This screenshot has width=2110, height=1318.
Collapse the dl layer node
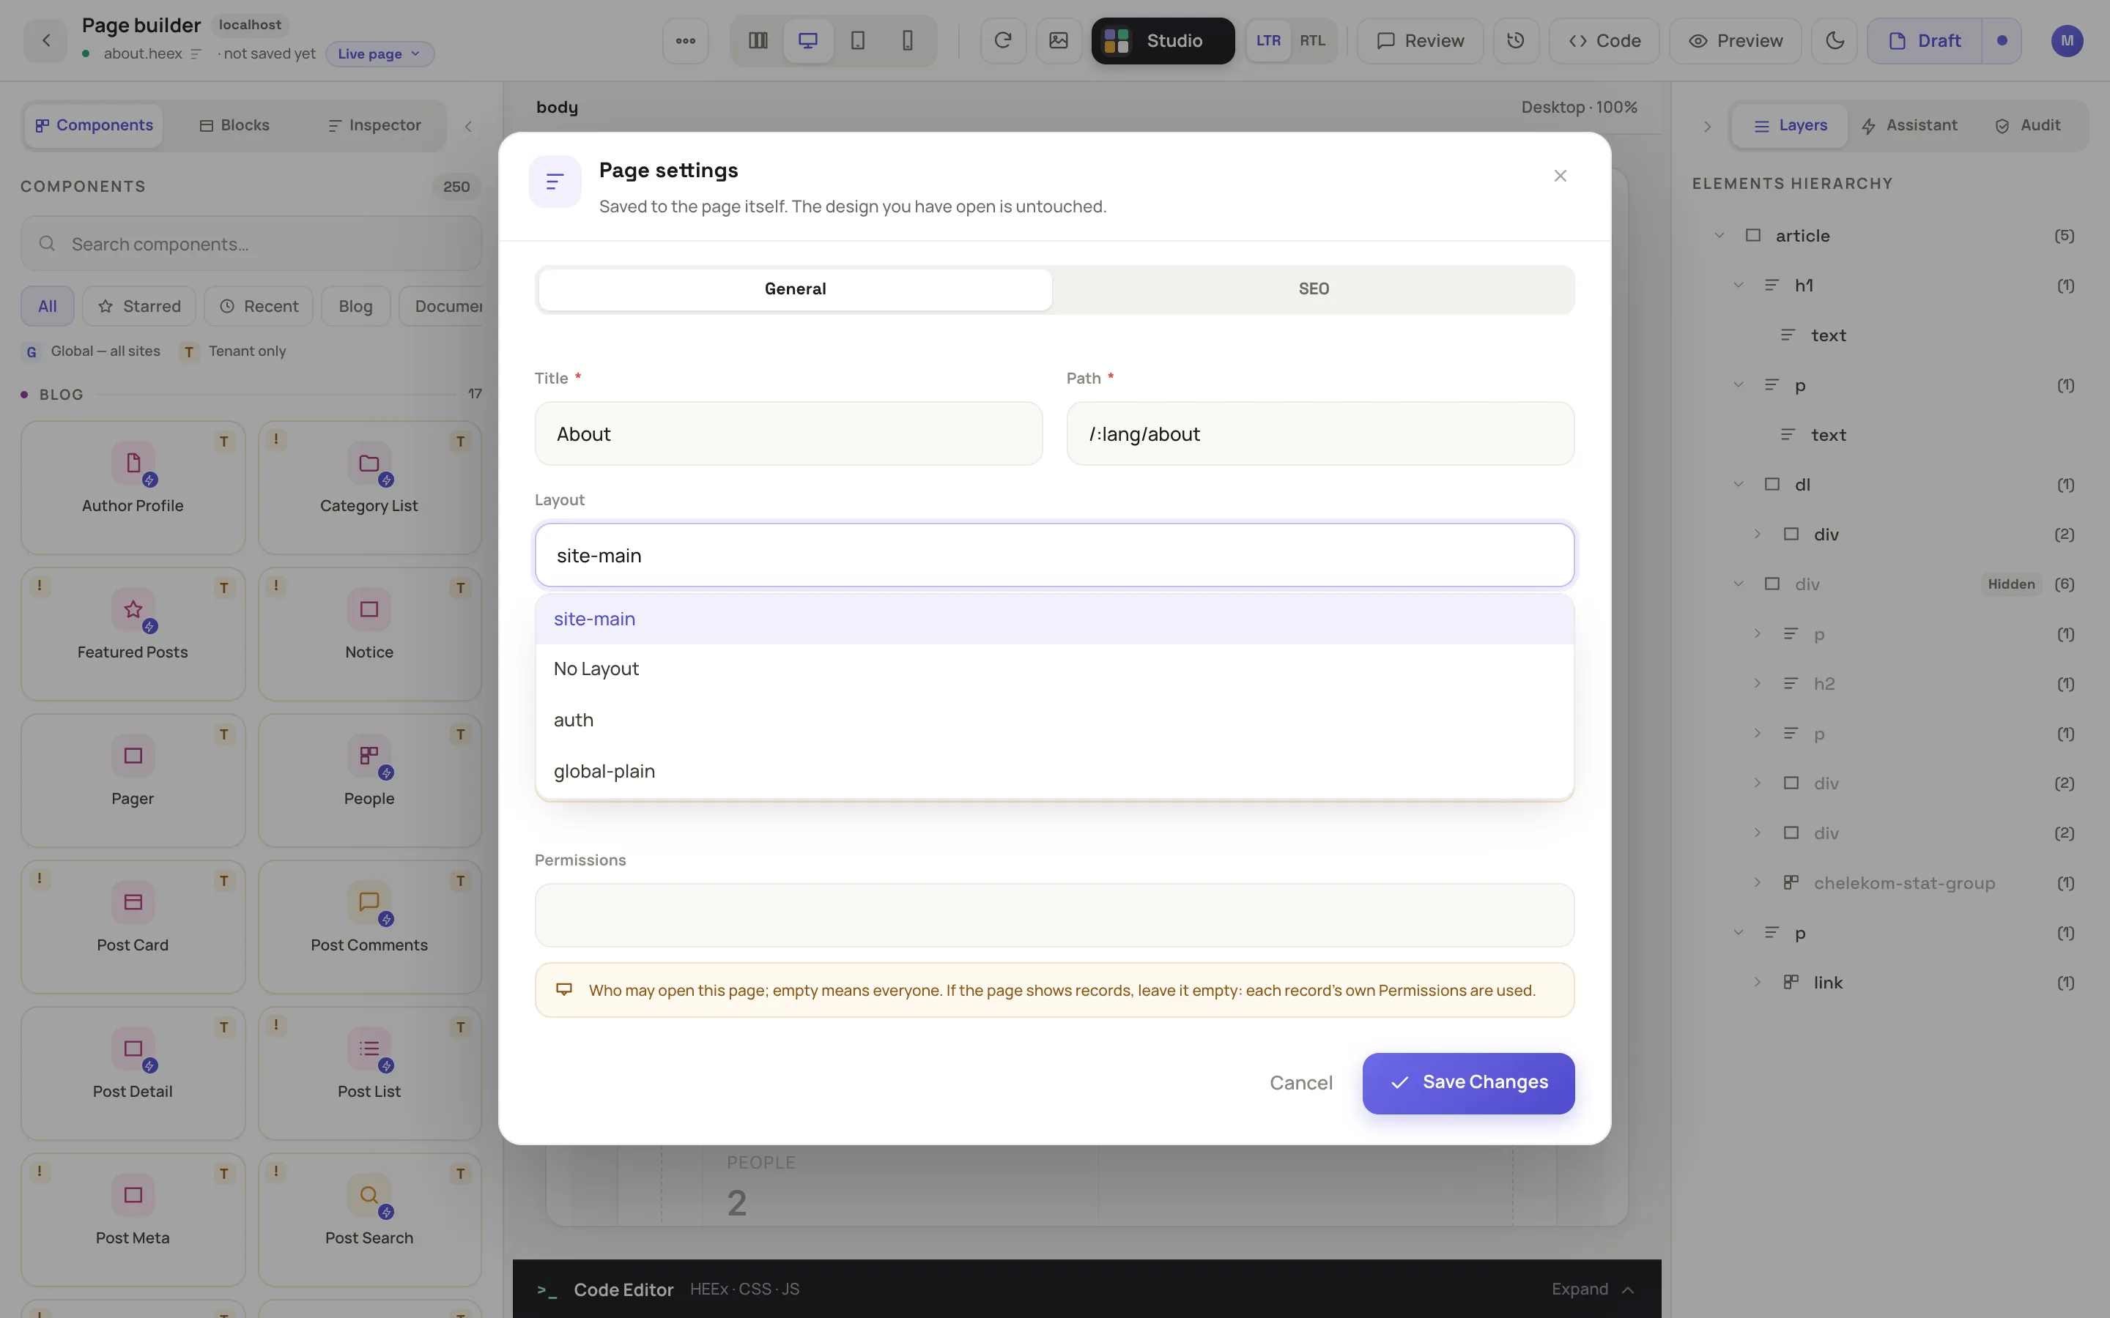1738,484
